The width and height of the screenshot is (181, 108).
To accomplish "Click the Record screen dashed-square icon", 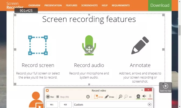I will click(x=38, y=45).
